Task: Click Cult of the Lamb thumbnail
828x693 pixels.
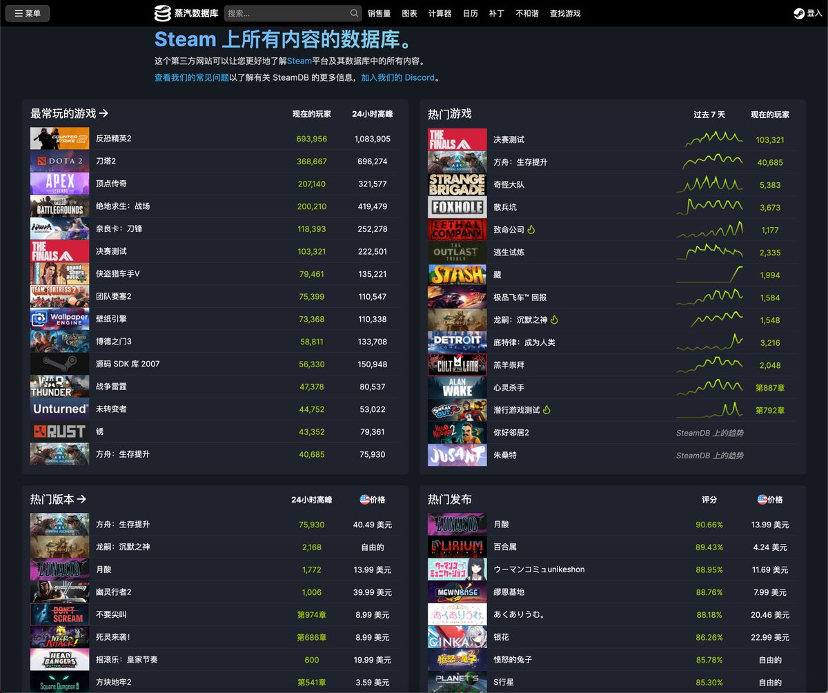Action: click(x=457, y=364)
